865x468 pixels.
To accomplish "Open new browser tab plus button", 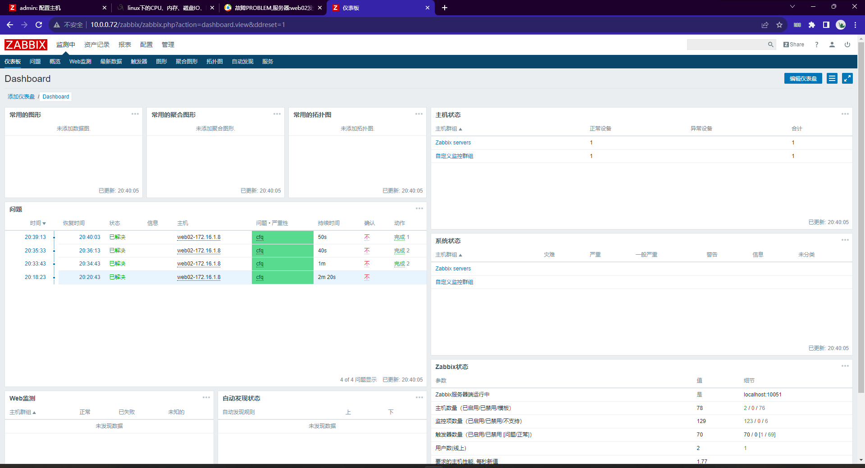I will coord(445,8).
